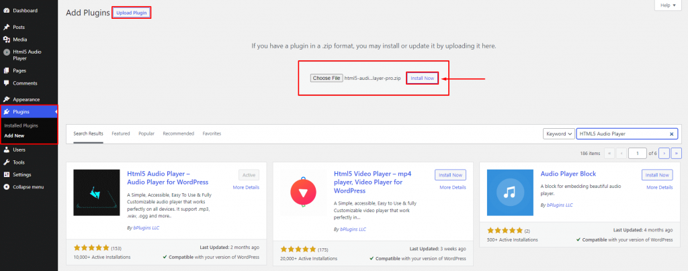The height and width of the screenshot is (271, 688).
Task: Install the Audio Player Block plugin
Action: coord(657,174)
